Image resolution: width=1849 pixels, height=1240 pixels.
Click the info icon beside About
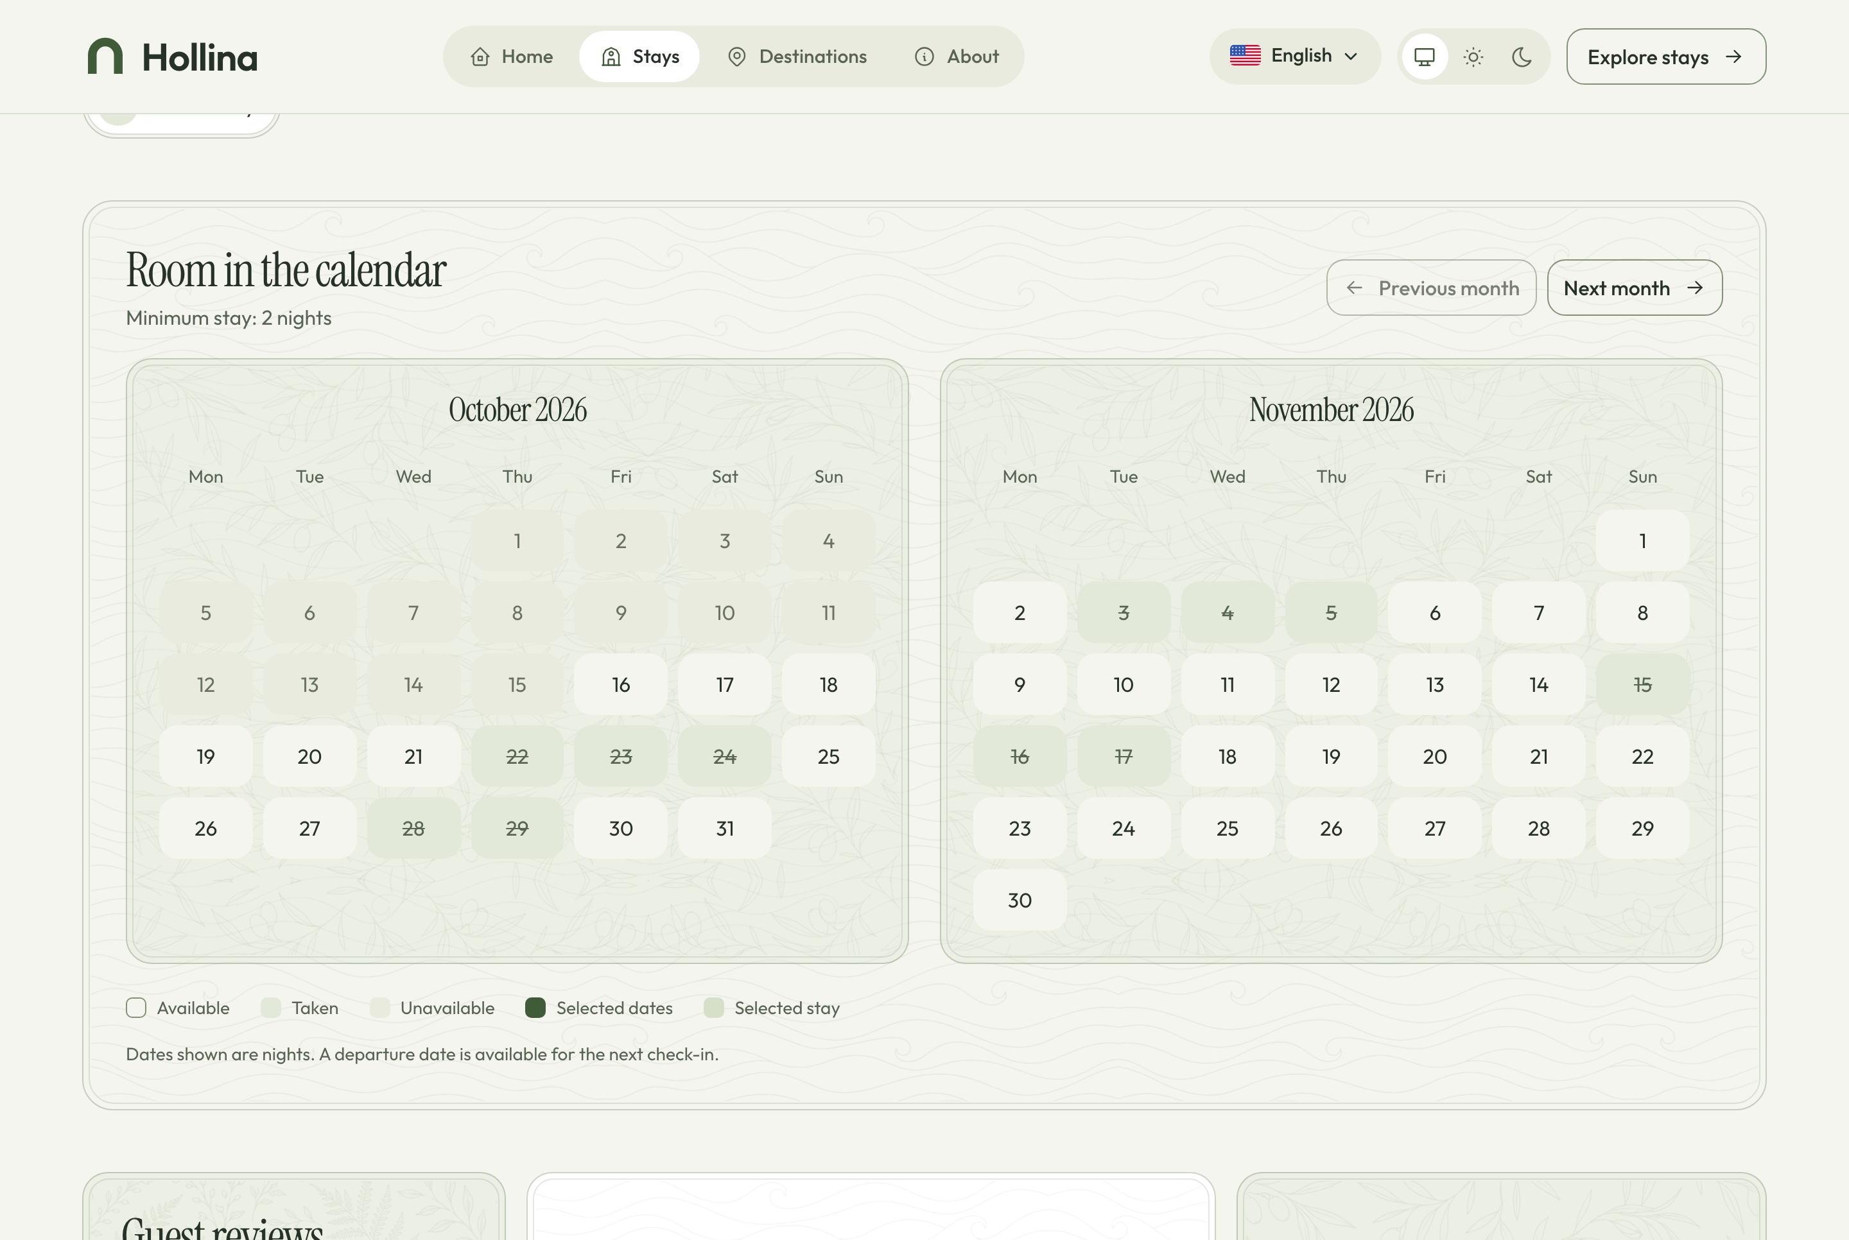(924, 57)
